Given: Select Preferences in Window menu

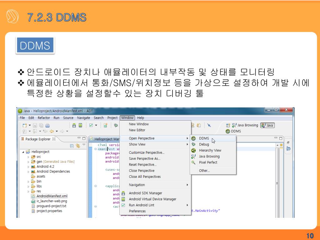Looking at the screenshot, I should [155, 211].
